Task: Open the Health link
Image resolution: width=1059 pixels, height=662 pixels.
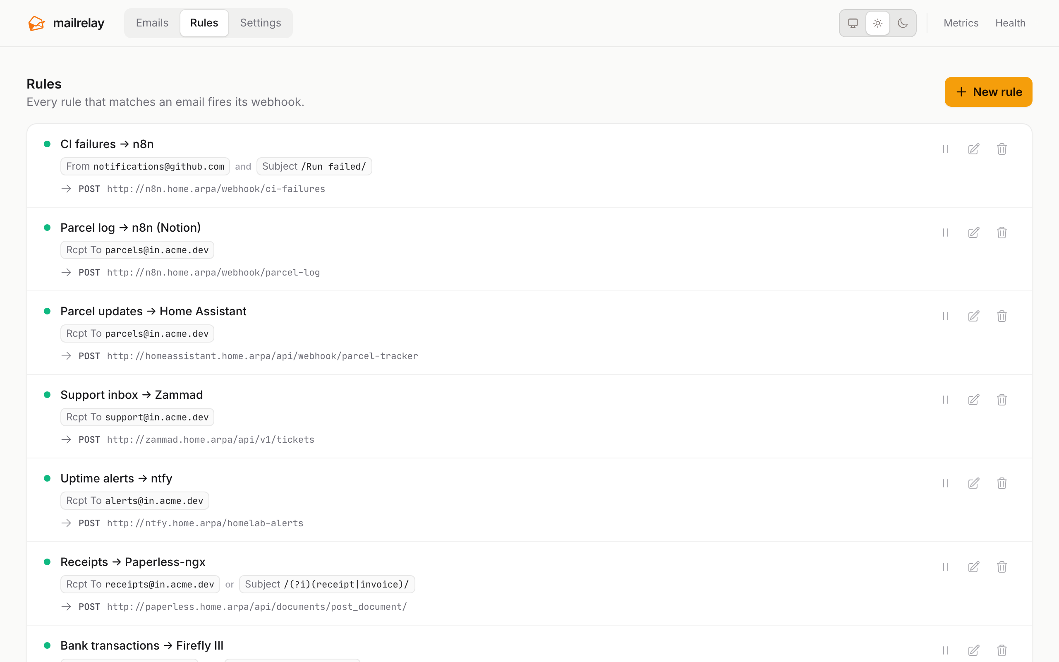Action: pyautogui.click(x=1011, y=23)
